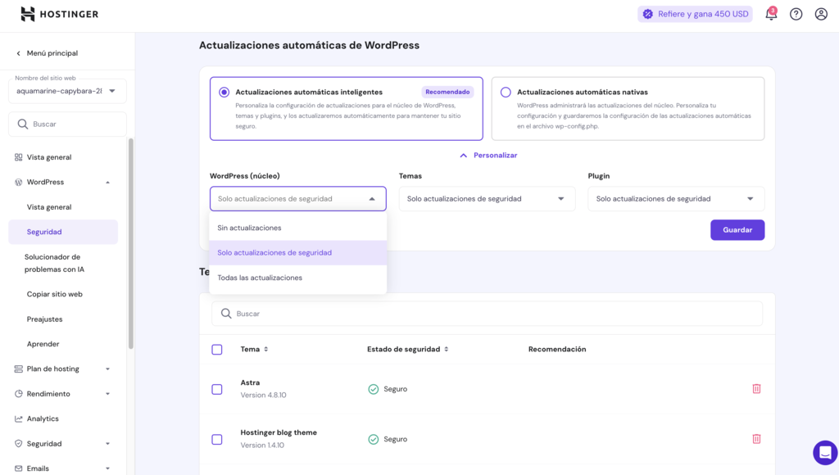Open the Temas update dropdown
The height and width of the screenshot is (475, 839).
pos(487,198)
